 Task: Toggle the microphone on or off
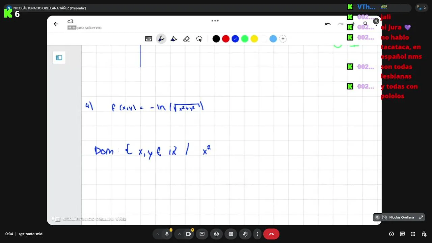pyautogui.click(x=167, y=234)
